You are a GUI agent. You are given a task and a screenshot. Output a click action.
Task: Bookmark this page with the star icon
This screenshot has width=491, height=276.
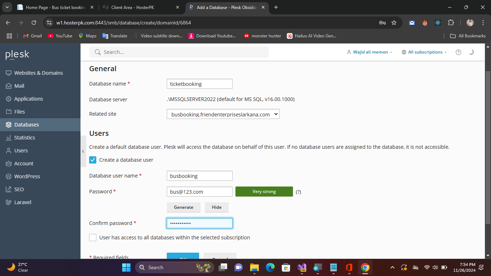click(x=394, y=23)
